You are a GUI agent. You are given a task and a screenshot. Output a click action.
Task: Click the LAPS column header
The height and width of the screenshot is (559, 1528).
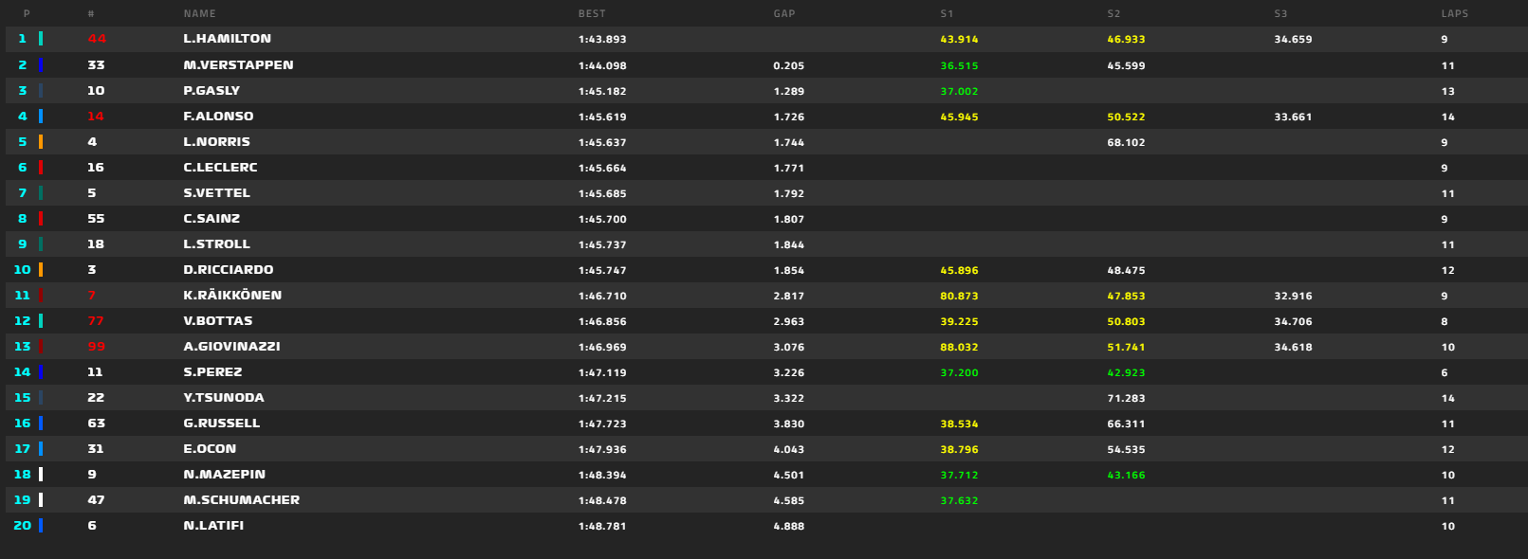[1454, 14]
